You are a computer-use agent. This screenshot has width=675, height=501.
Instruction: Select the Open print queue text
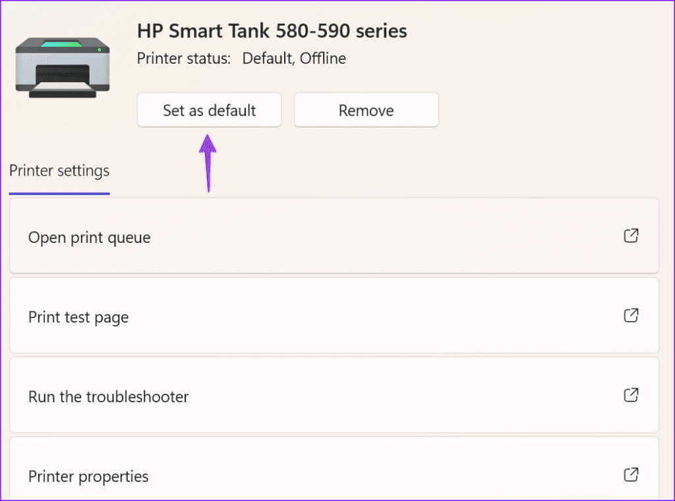90,238
